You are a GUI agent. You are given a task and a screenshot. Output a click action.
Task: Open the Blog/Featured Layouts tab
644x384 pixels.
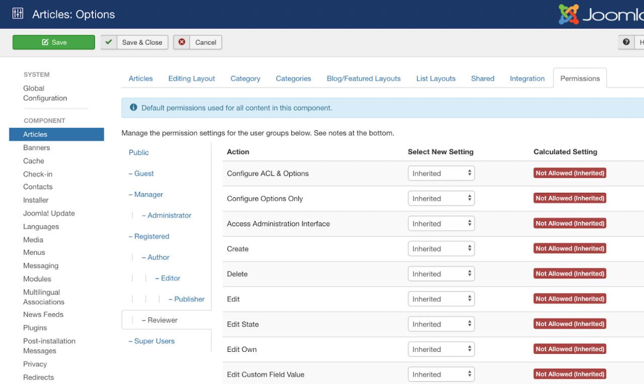[x=364, y=79]
